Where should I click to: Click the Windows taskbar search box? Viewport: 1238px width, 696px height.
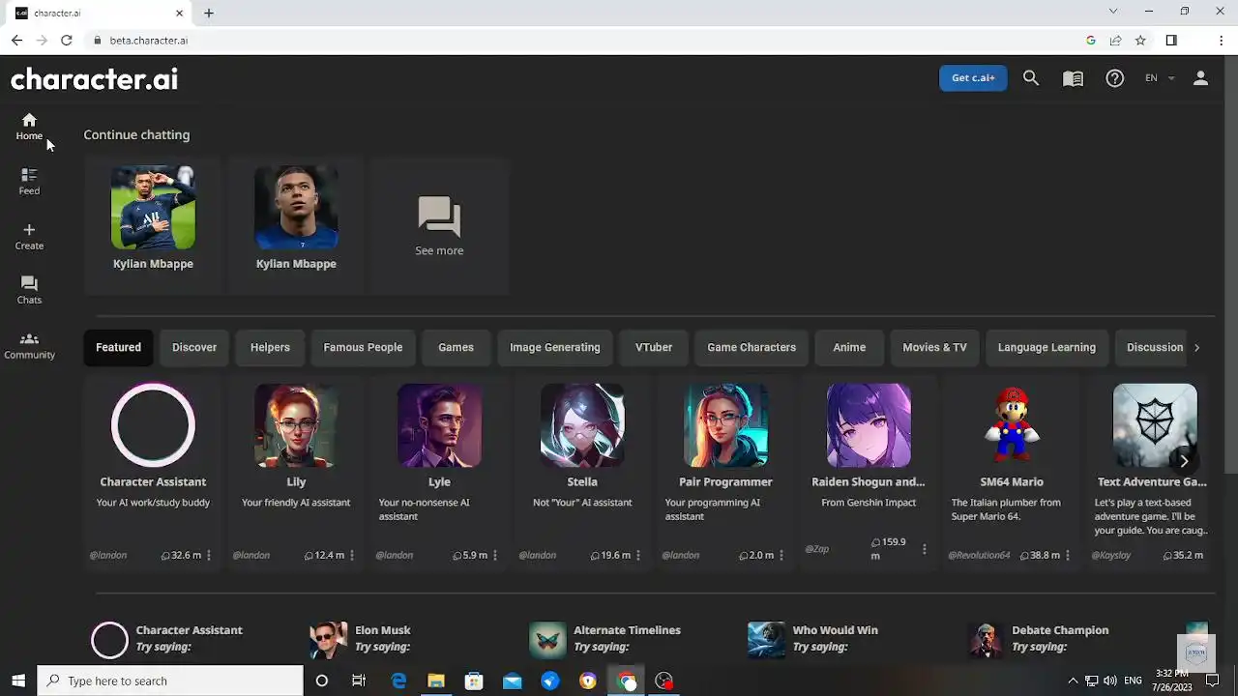[170, 681]
